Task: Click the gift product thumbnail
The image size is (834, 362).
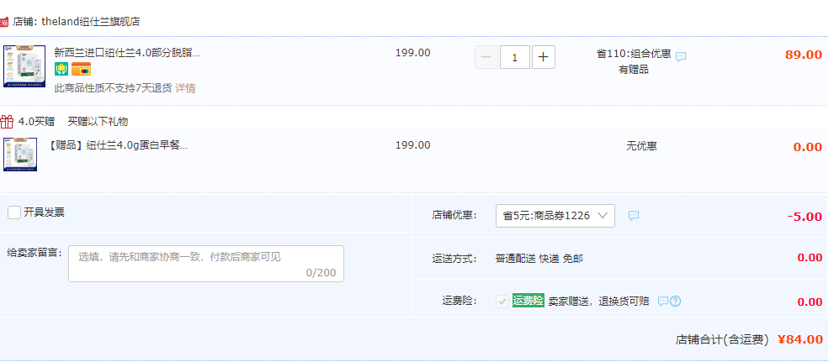Action: [20, 155]
